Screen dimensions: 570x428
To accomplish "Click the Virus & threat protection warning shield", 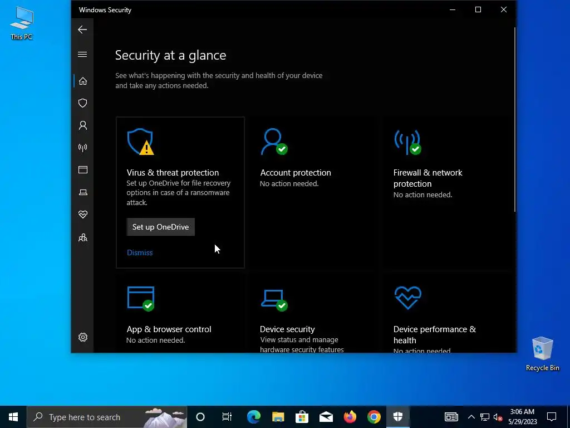I will [x=140, y=142].
